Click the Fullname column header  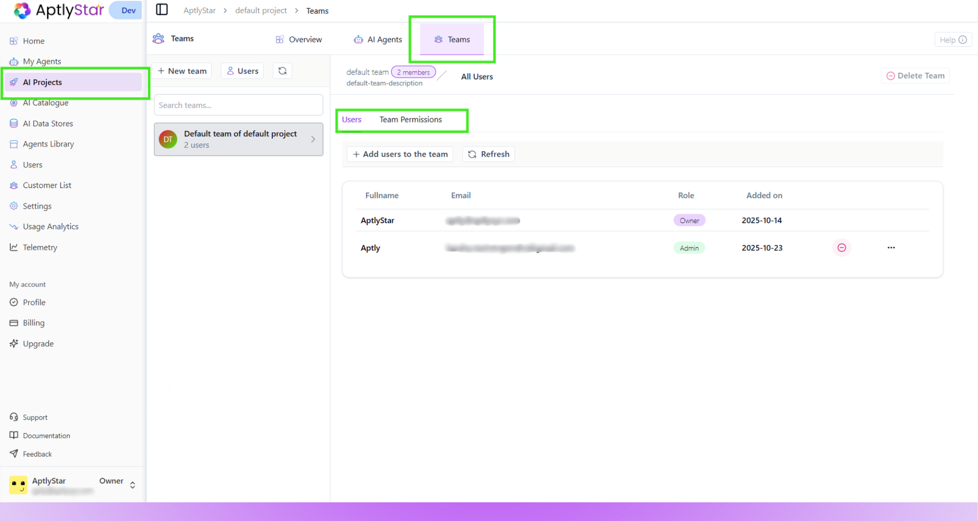point(382,195)
